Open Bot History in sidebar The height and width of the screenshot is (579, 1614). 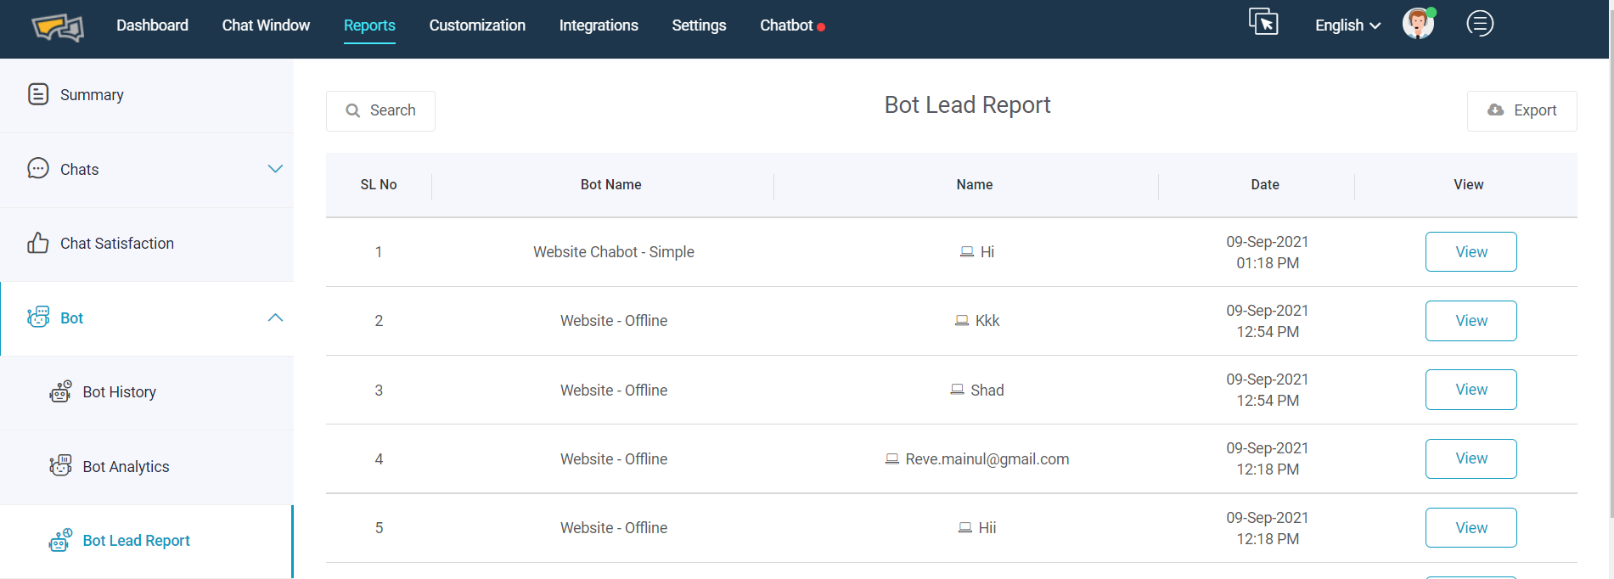147,392
